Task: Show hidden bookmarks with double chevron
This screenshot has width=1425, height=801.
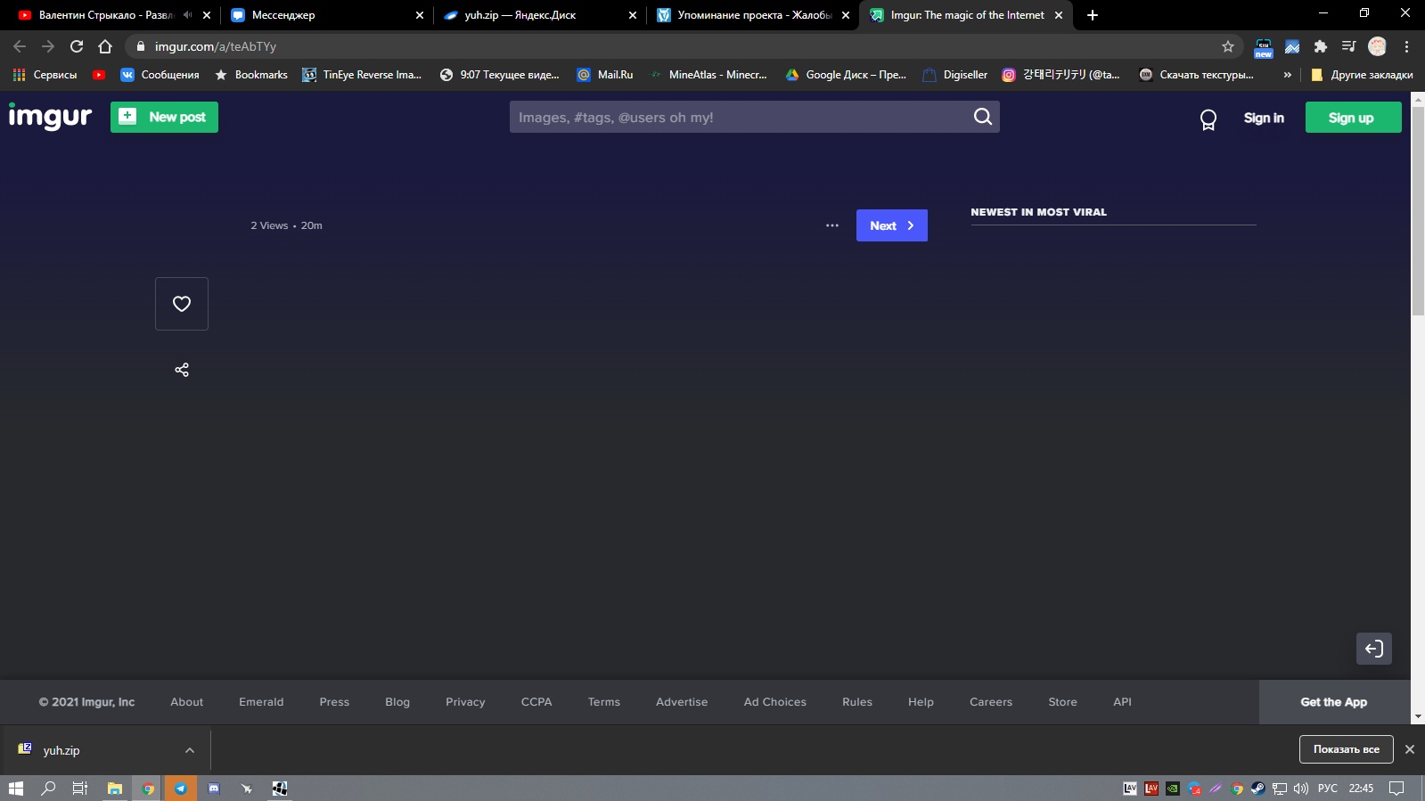Action: pyautogui.click(x=1287, y=75)
